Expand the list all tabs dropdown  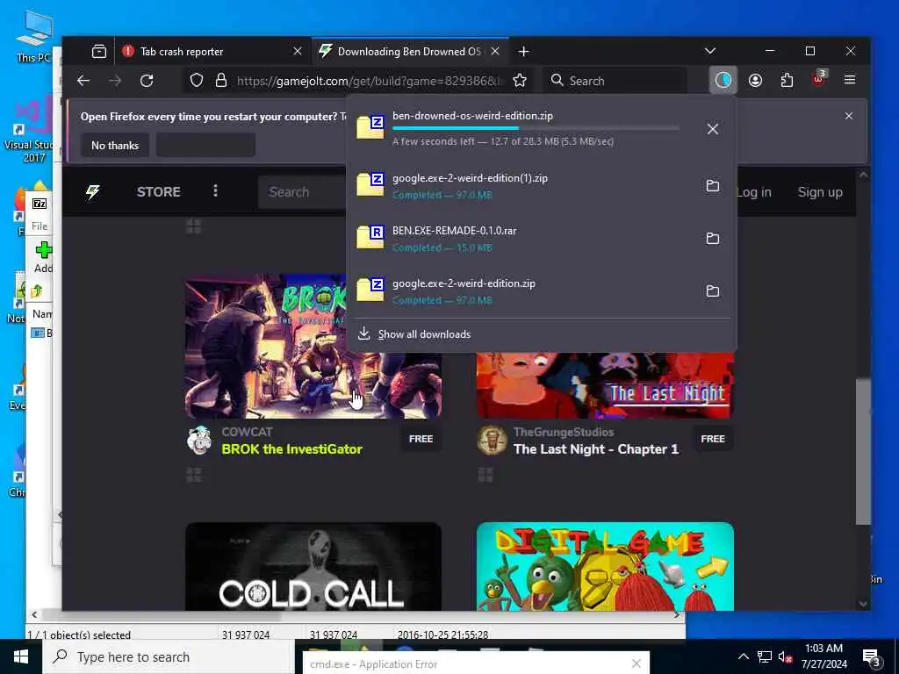pos(709,51)
